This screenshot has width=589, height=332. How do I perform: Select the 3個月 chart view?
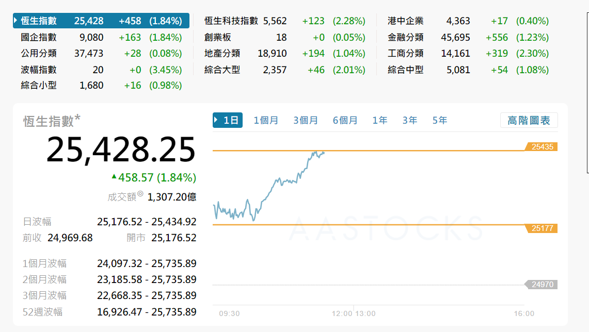tap(305, 120)
